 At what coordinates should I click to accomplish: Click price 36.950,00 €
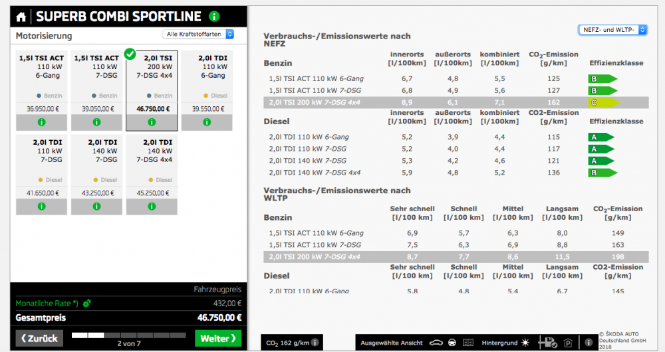coord(43,109)
